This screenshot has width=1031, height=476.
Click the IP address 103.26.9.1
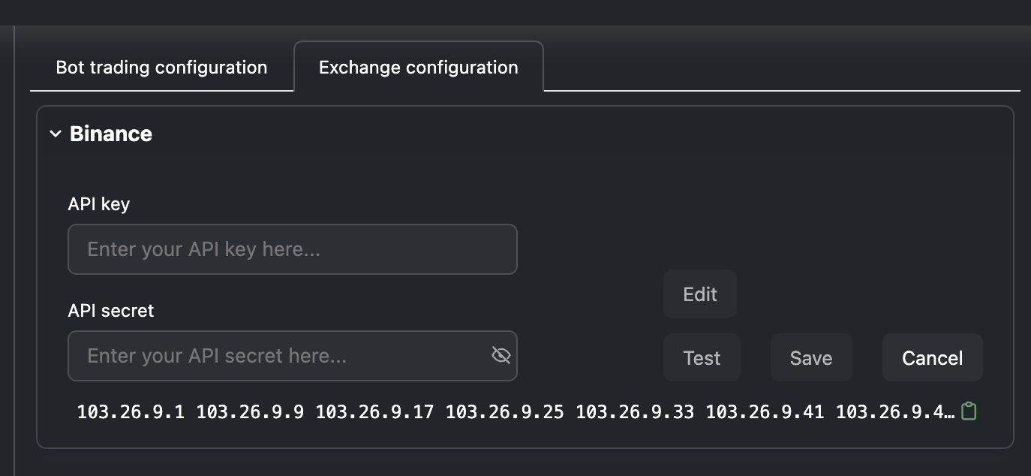pyautogui.click(x=131, y=411)
